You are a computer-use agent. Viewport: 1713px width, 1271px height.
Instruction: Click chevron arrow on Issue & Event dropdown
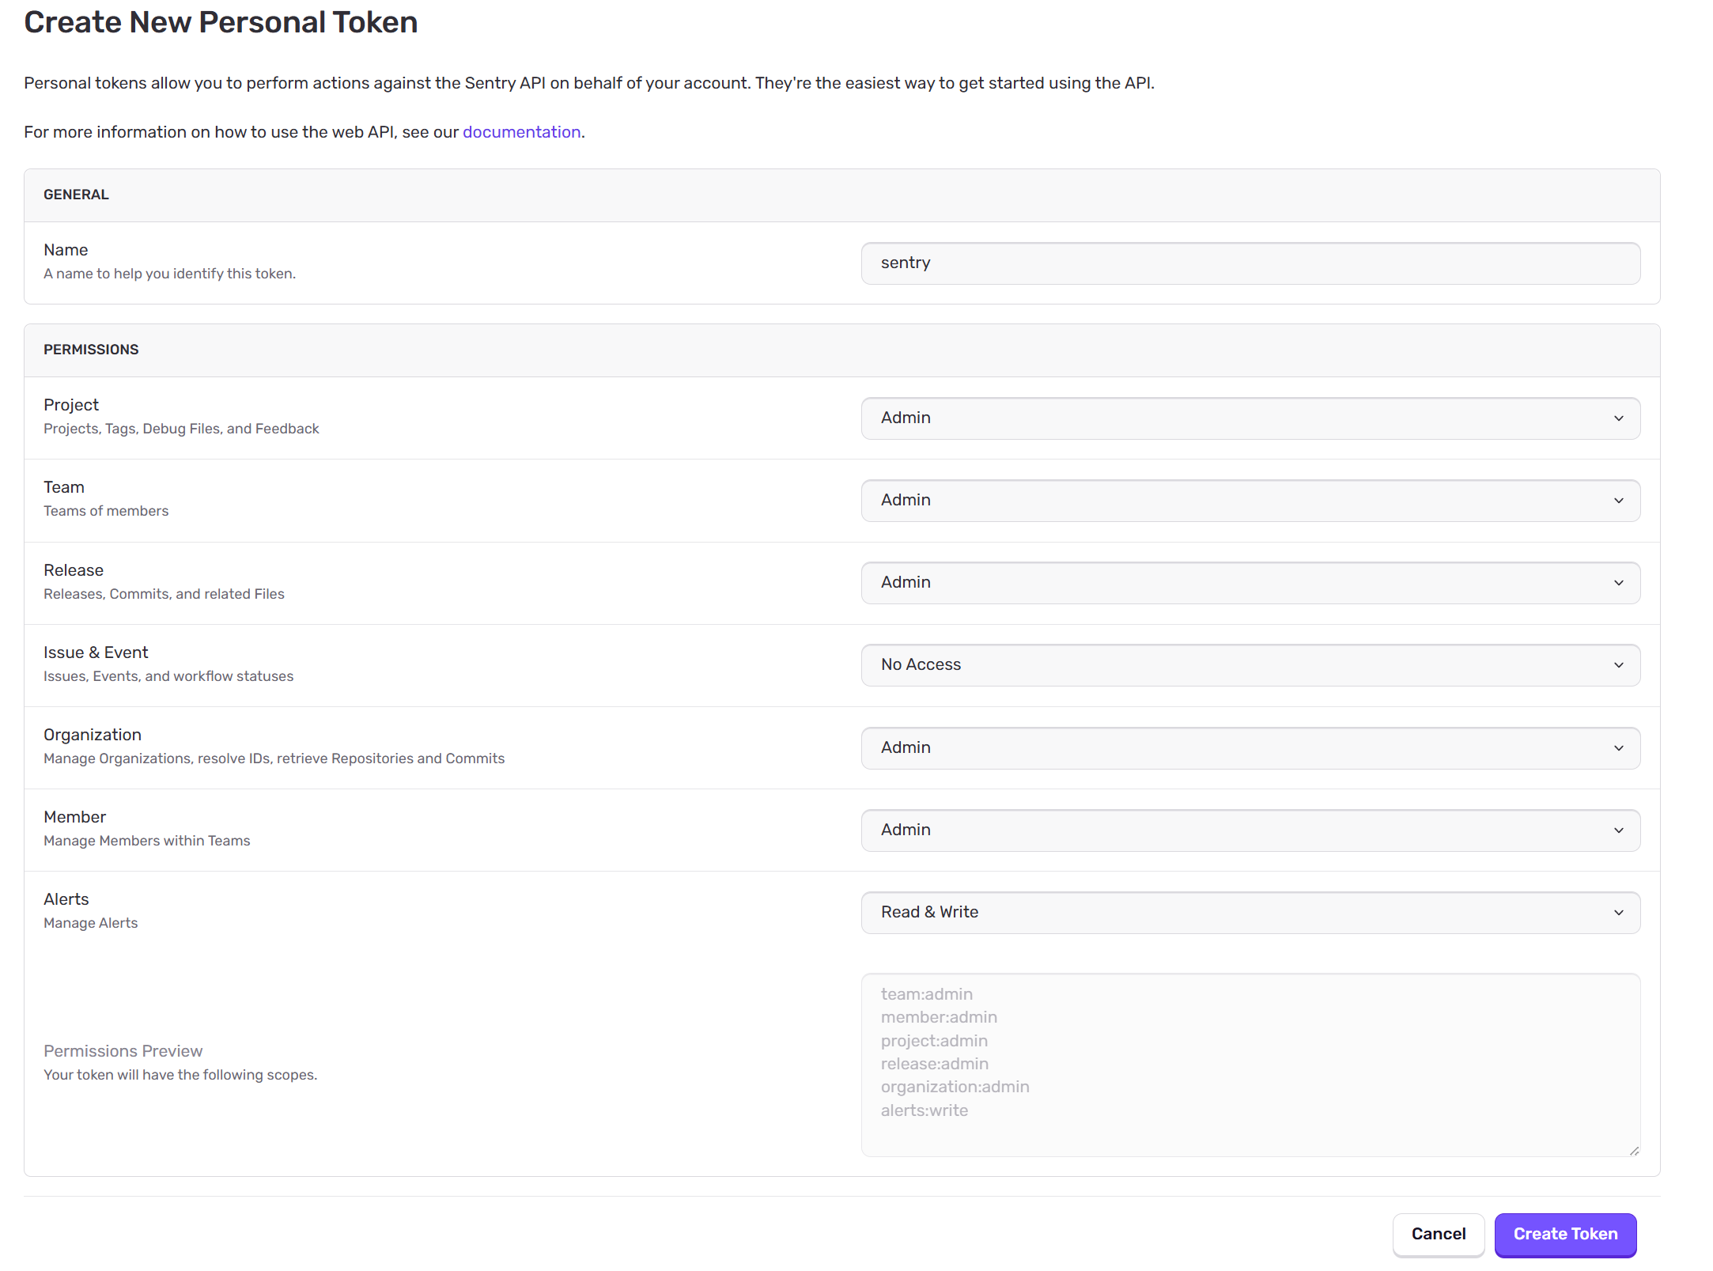pyautogui.click(x=1618, y=665)
